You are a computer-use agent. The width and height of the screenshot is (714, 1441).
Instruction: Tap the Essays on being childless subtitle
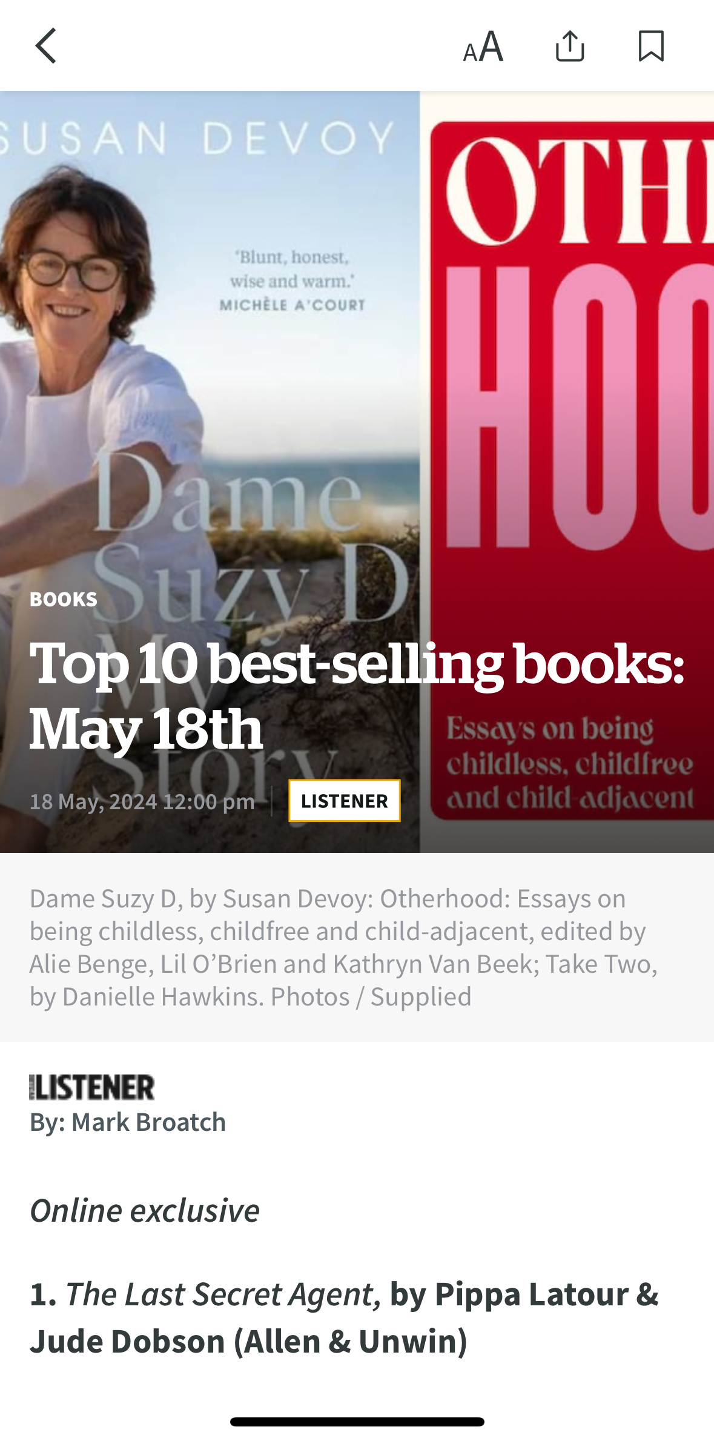pos(570,763)
